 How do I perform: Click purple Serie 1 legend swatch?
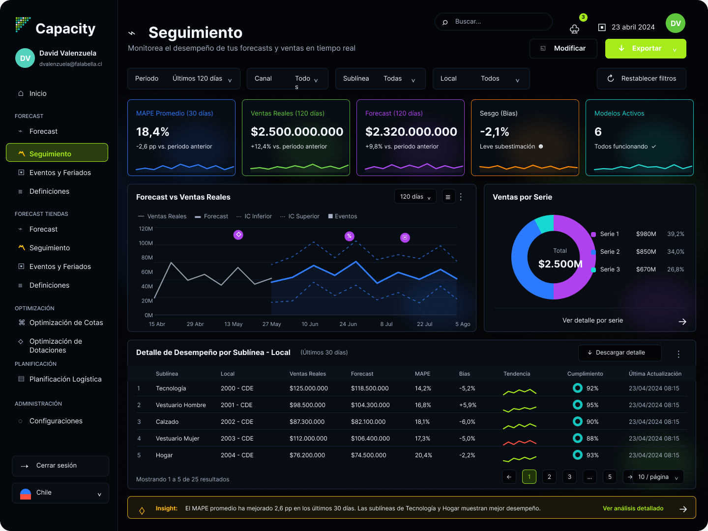(593, 234)
